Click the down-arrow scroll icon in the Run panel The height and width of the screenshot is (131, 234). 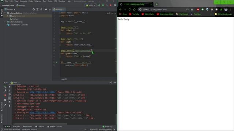click(10, 91)
